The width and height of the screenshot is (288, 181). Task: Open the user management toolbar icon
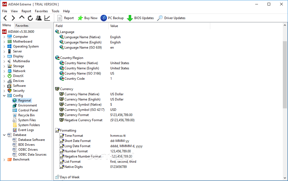tap(39, 18)
